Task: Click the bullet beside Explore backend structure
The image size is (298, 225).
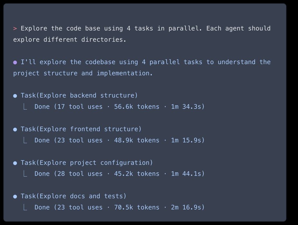Action: click(15, 96)
